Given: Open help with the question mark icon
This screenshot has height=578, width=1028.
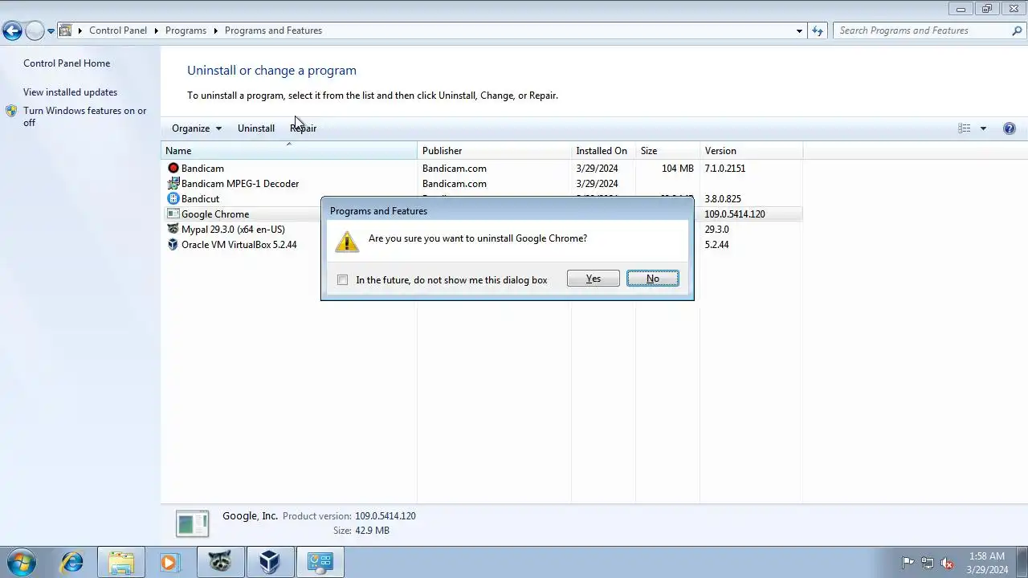Looking at the screenshot, I should (1010, 128).
